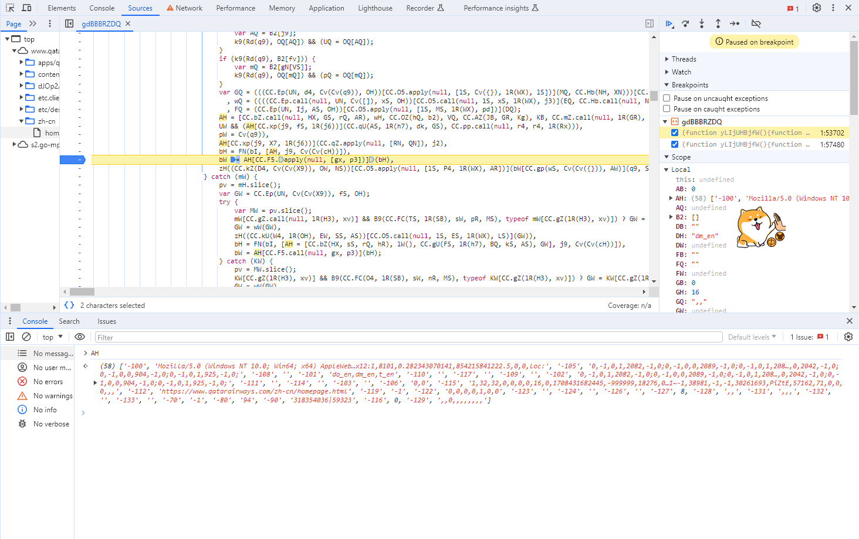Select the No warnings filter
Viewport: 859px width, 539px height.
point(38,396)
